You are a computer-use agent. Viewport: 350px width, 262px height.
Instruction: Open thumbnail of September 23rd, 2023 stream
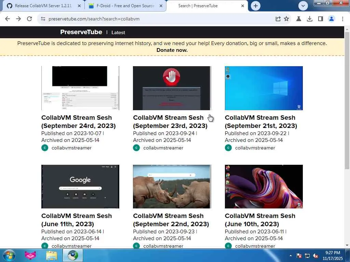(x=172, y=88)
